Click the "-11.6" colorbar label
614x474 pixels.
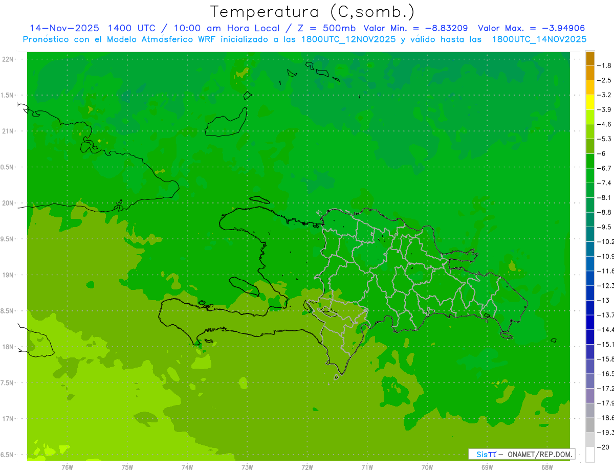tap(606, 271)
